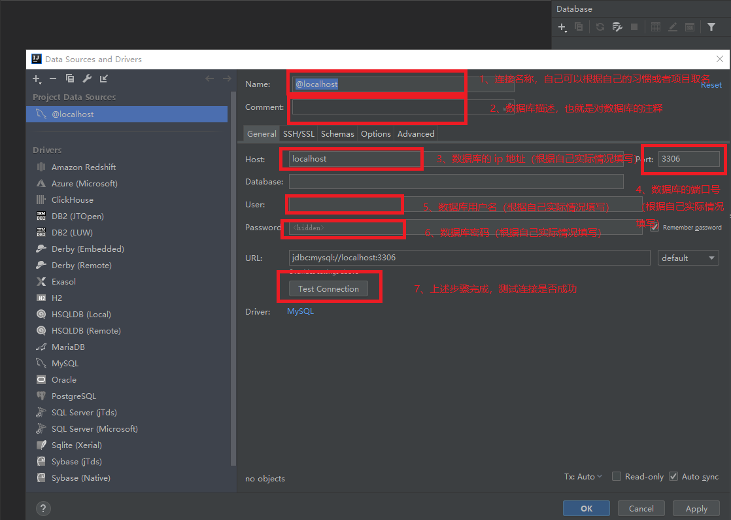Open data source properties icon in Database panel
The width and height of the screenshot is (731, 520).
click(617, 27)
